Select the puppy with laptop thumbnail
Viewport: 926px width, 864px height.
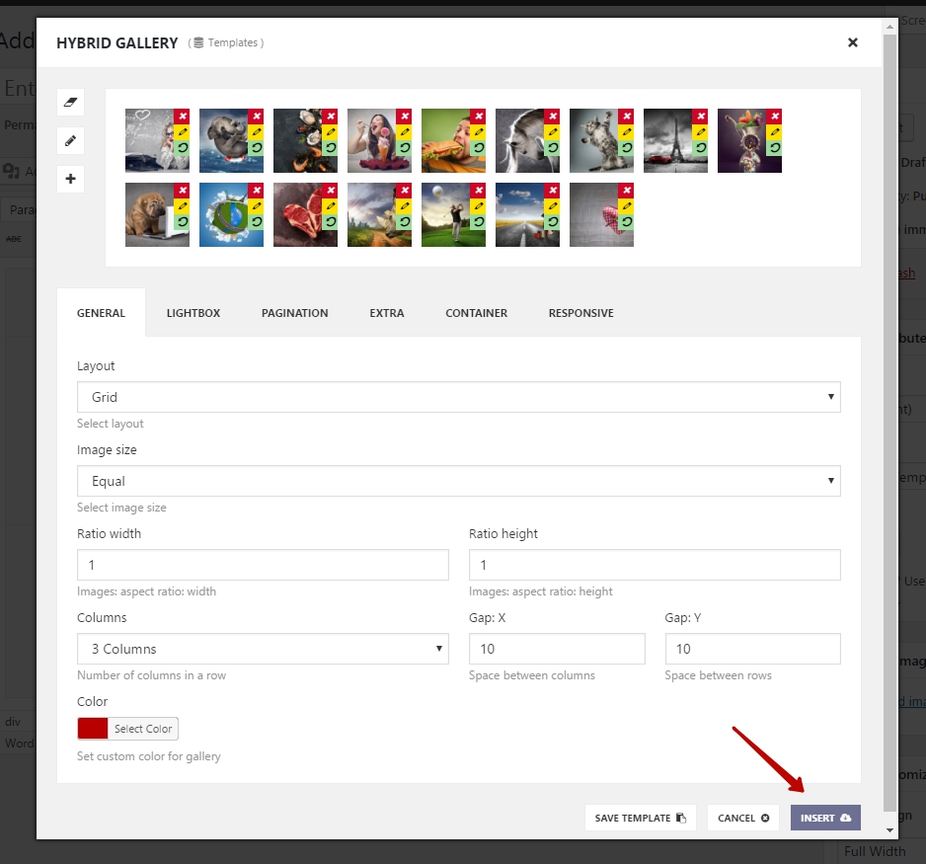tap(157, 214)
